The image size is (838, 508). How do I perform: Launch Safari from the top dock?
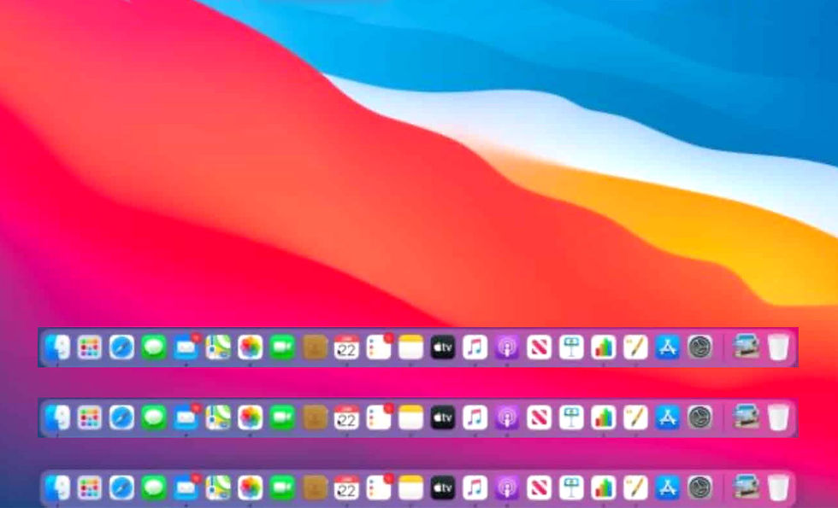tap(121, 347)
